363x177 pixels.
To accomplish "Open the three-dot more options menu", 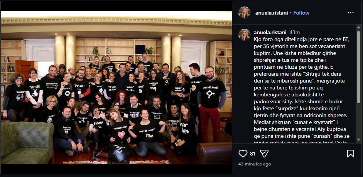I will [351, 13].
